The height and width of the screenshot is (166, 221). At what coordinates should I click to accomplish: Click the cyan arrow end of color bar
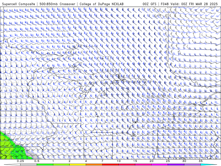coord(209,165)
